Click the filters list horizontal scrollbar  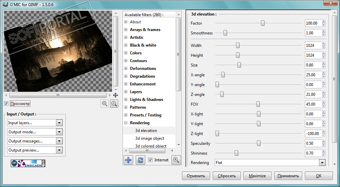[x=147, y=151]
